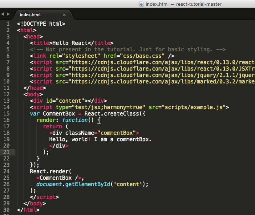Click the document icon in title bar

pos(142,4)
